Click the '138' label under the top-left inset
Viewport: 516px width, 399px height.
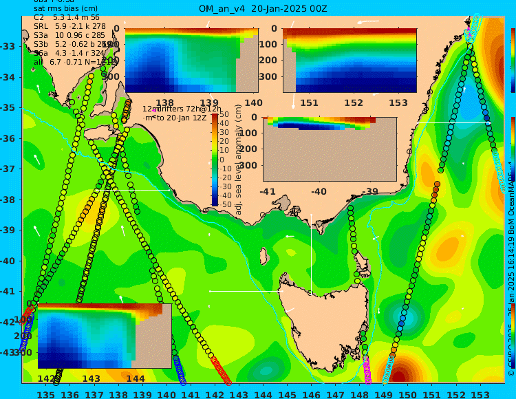(164, 103)
